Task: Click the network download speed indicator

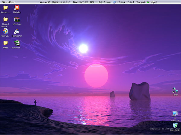Action: point(122,2)
